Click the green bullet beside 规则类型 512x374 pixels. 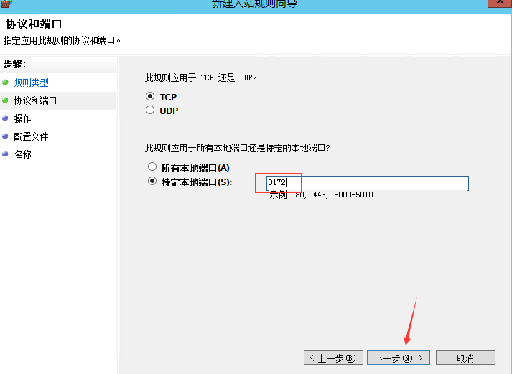(x=5, y=83)
